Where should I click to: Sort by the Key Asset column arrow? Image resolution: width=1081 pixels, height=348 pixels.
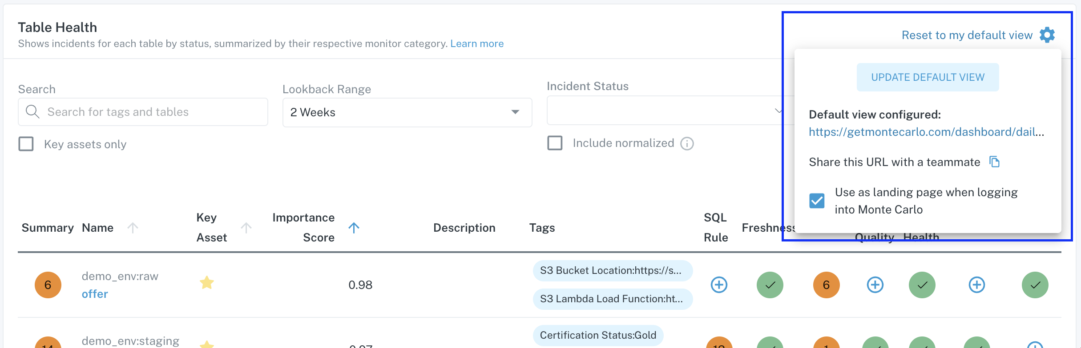246,228
